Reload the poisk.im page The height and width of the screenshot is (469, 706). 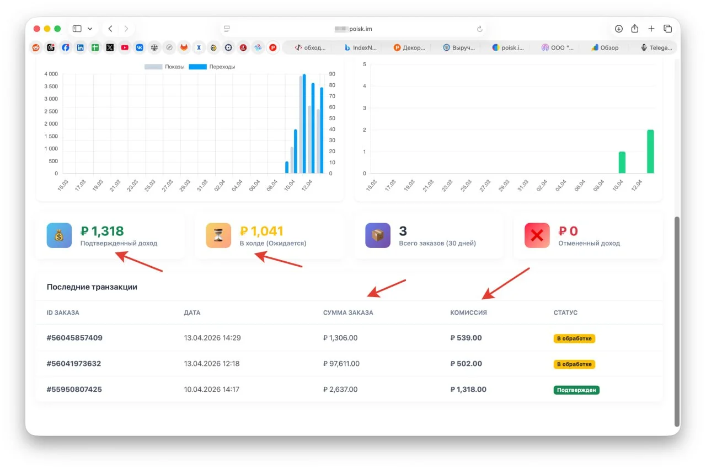479,29
